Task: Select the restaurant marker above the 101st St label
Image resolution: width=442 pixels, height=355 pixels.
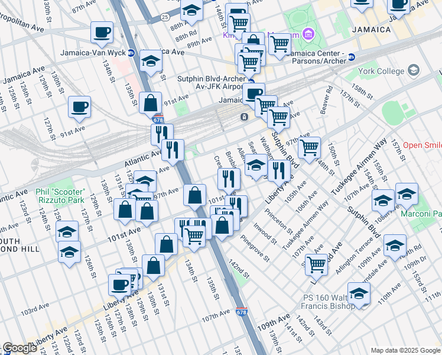Action: pos(229,180)
